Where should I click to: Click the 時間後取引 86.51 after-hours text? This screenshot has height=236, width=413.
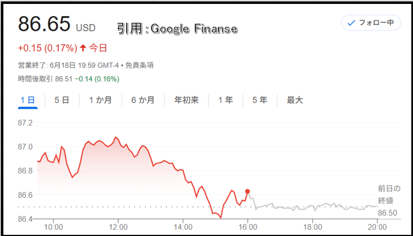tap(45, 79)
